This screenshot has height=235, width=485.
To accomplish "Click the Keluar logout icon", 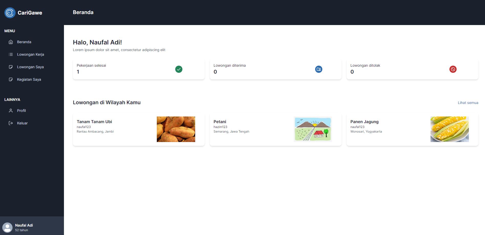I will click(x=11, y=123).
